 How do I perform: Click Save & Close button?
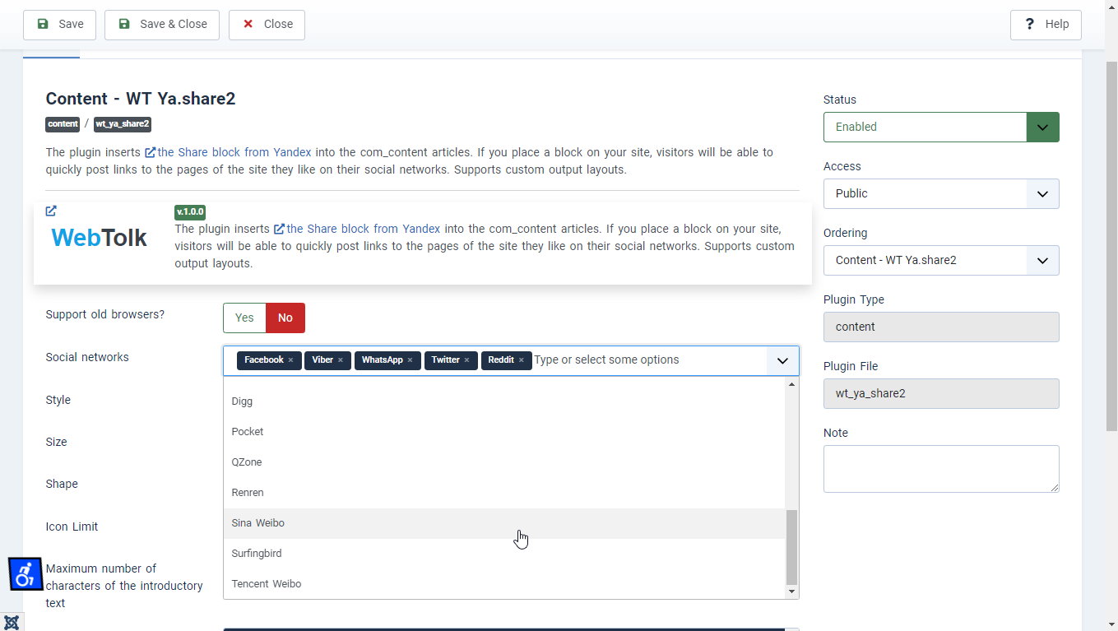162,25
